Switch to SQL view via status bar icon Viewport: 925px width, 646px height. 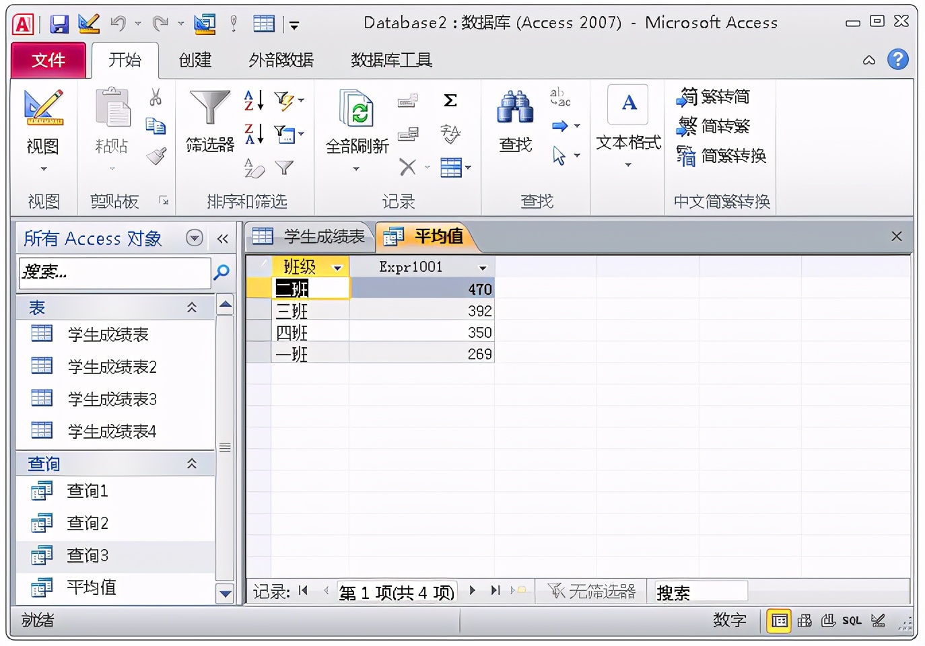(852, 620)
